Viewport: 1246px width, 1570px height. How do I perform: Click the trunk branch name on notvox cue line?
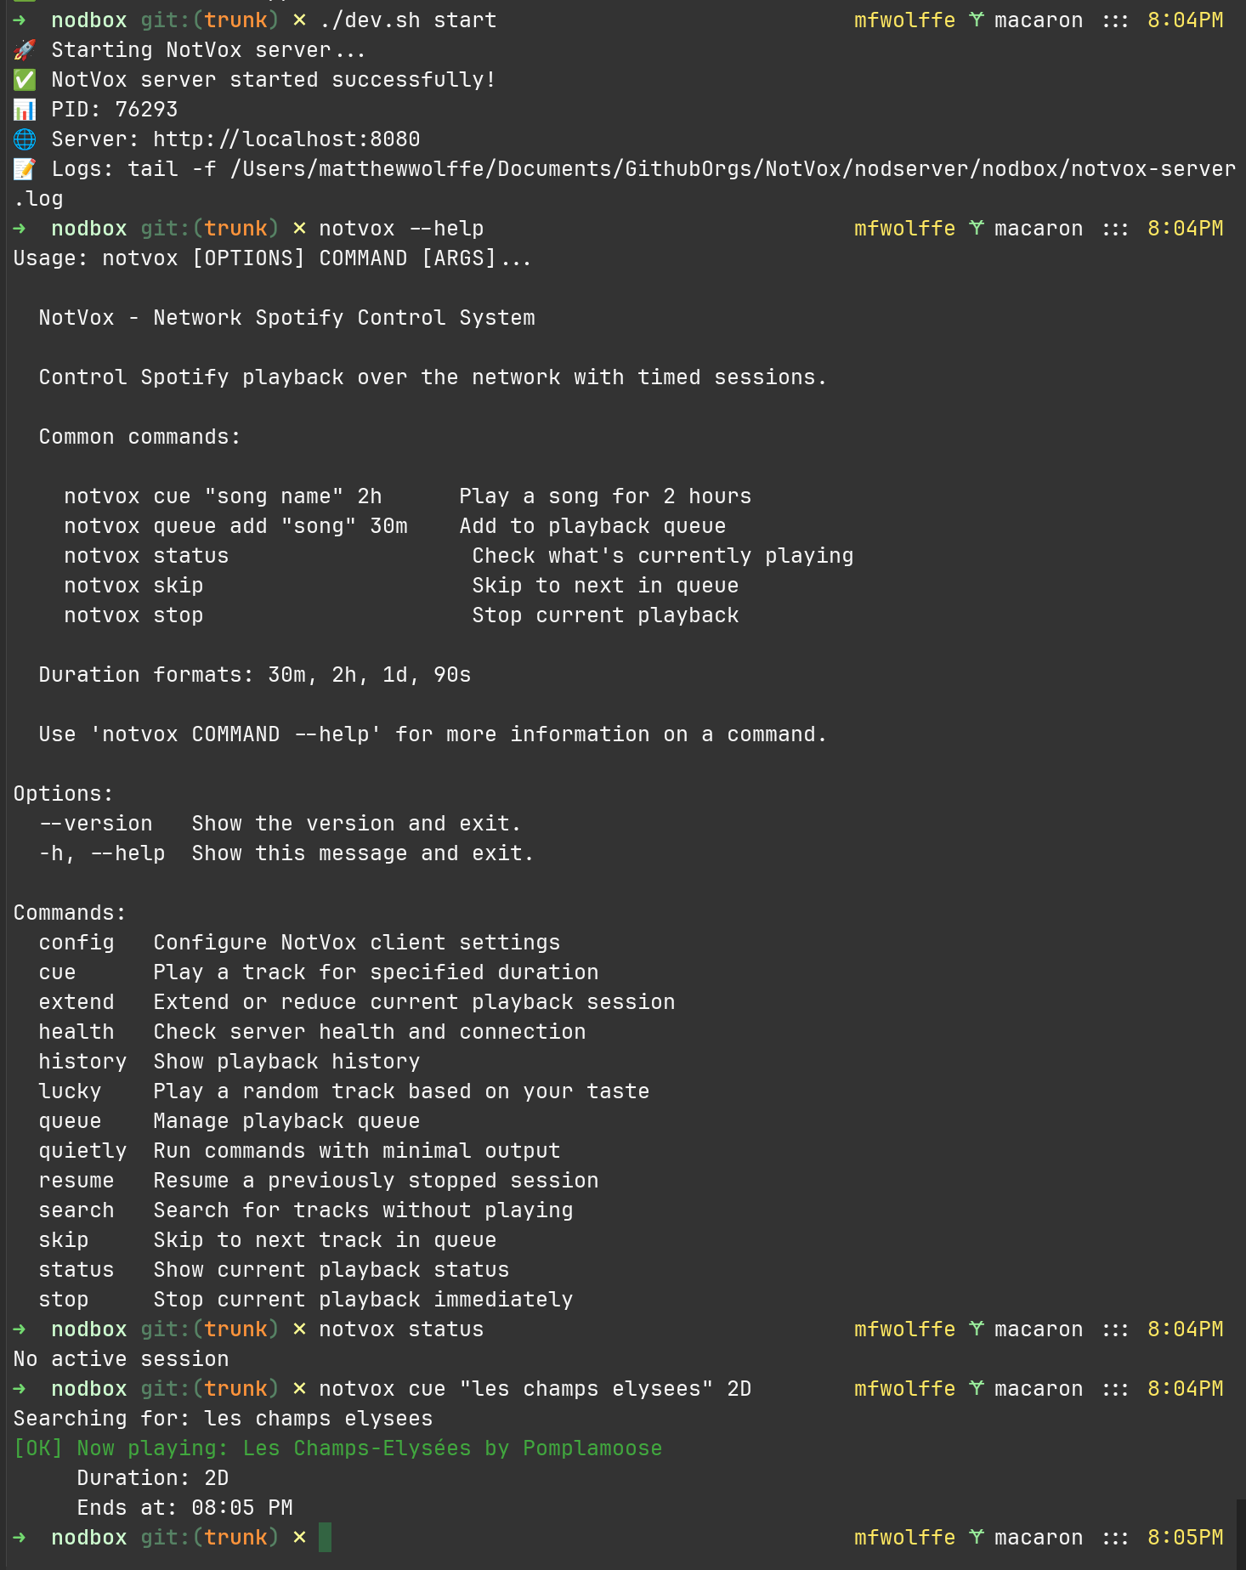point(235,1389)
